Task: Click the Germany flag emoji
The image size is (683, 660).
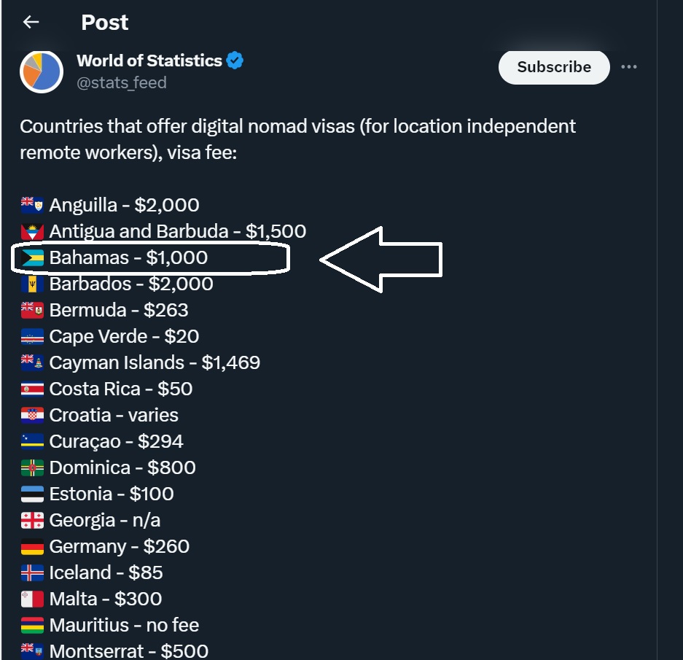Action: (x=32, y=547)
